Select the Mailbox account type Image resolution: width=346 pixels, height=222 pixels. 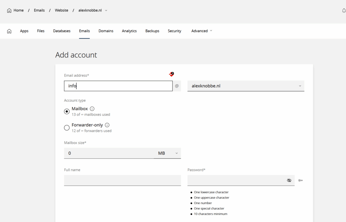tap(67, 112)
